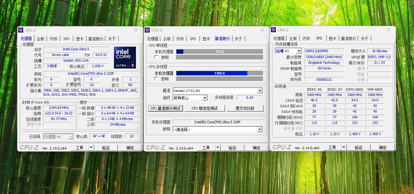Click CPU-Z app icon in middle window title bar
The image size is (414, 194).
(147, 30)
